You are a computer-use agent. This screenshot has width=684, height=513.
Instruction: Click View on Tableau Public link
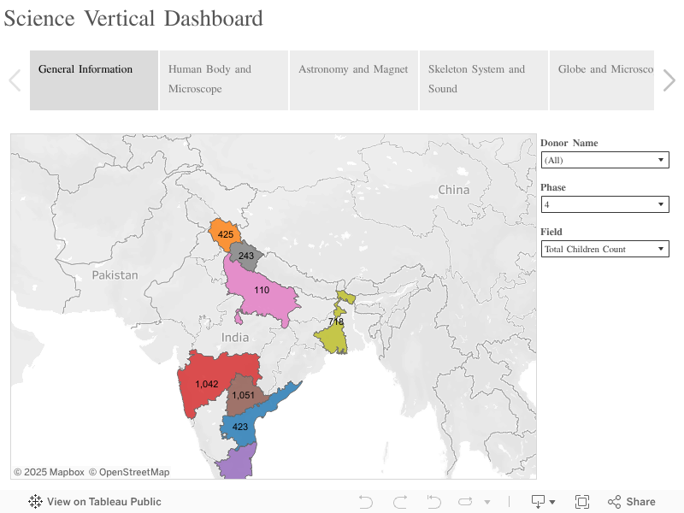pos(103,502)
